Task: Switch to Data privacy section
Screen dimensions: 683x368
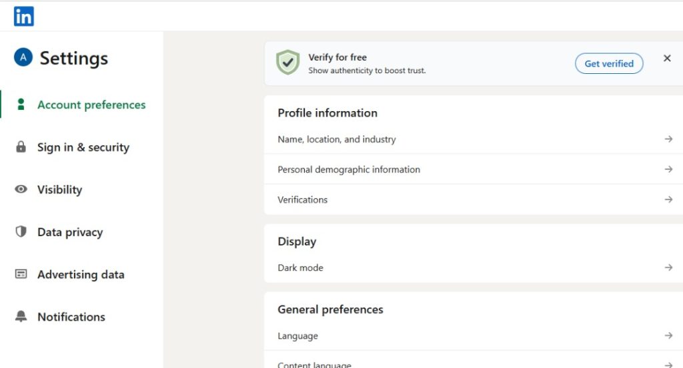Action: pos(70,232)
